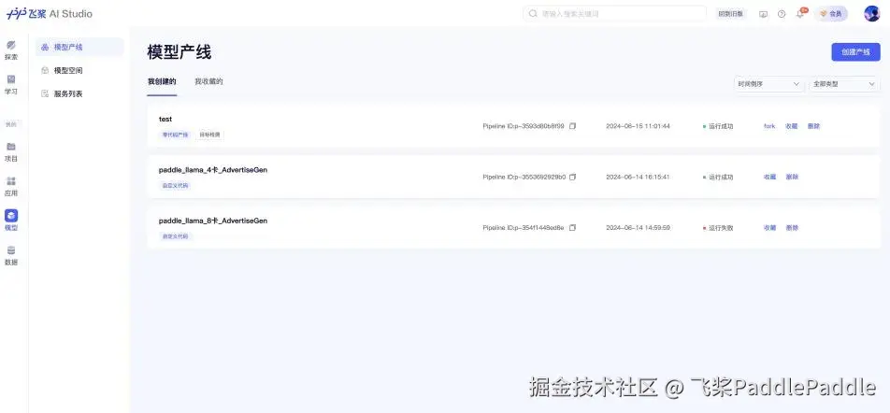Open the help question mark icon
This screenshot has width=890, height=413.
tap(782, 14)
